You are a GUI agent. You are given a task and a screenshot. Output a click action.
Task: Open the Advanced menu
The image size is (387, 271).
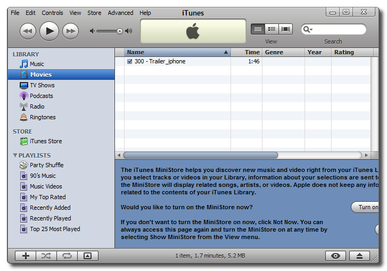(120, 13)
